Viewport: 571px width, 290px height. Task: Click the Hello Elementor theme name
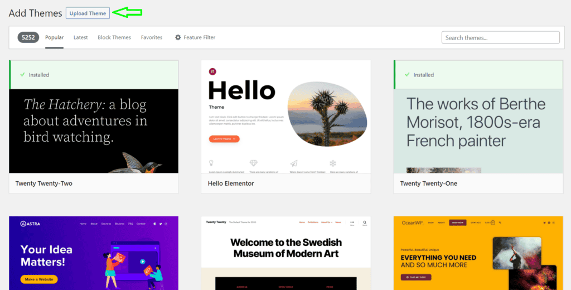[231, 183]
